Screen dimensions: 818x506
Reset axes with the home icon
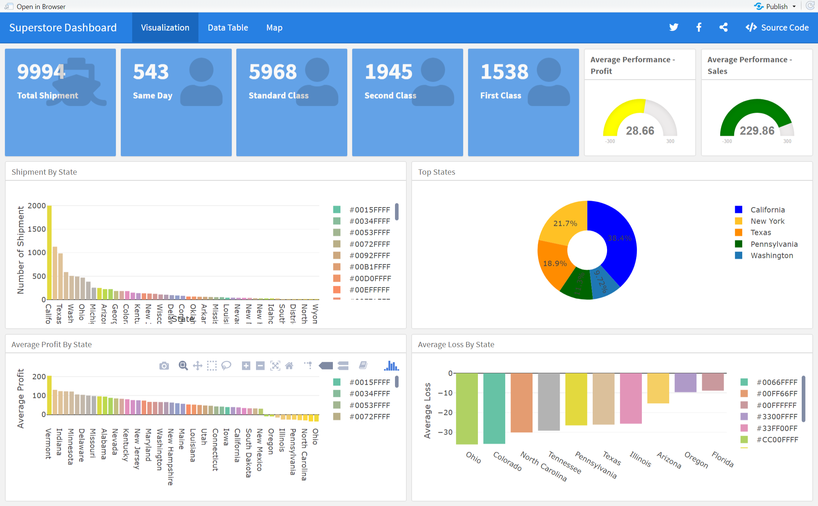click(289, 366)
